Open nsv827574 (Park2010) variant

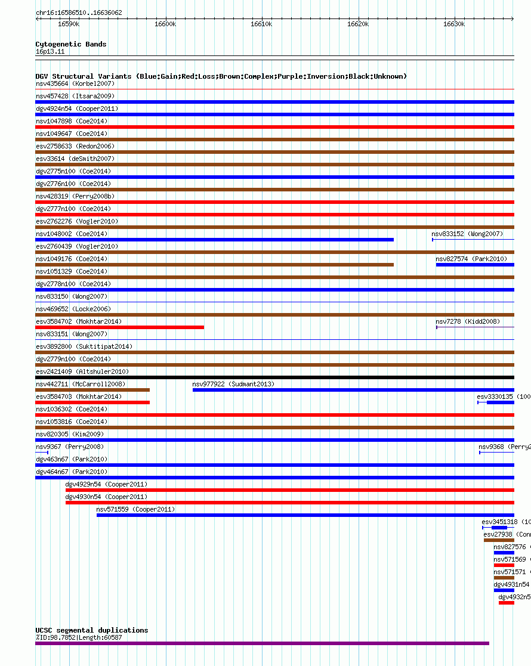click(471, 259)
